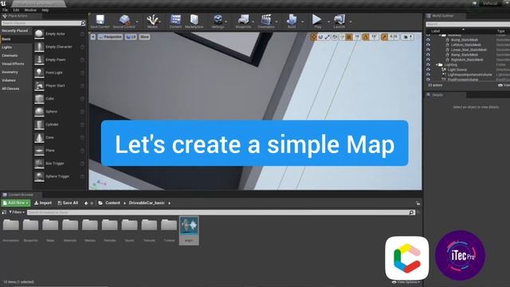Open the Perspective view mode dropdown

coord(110,37)
